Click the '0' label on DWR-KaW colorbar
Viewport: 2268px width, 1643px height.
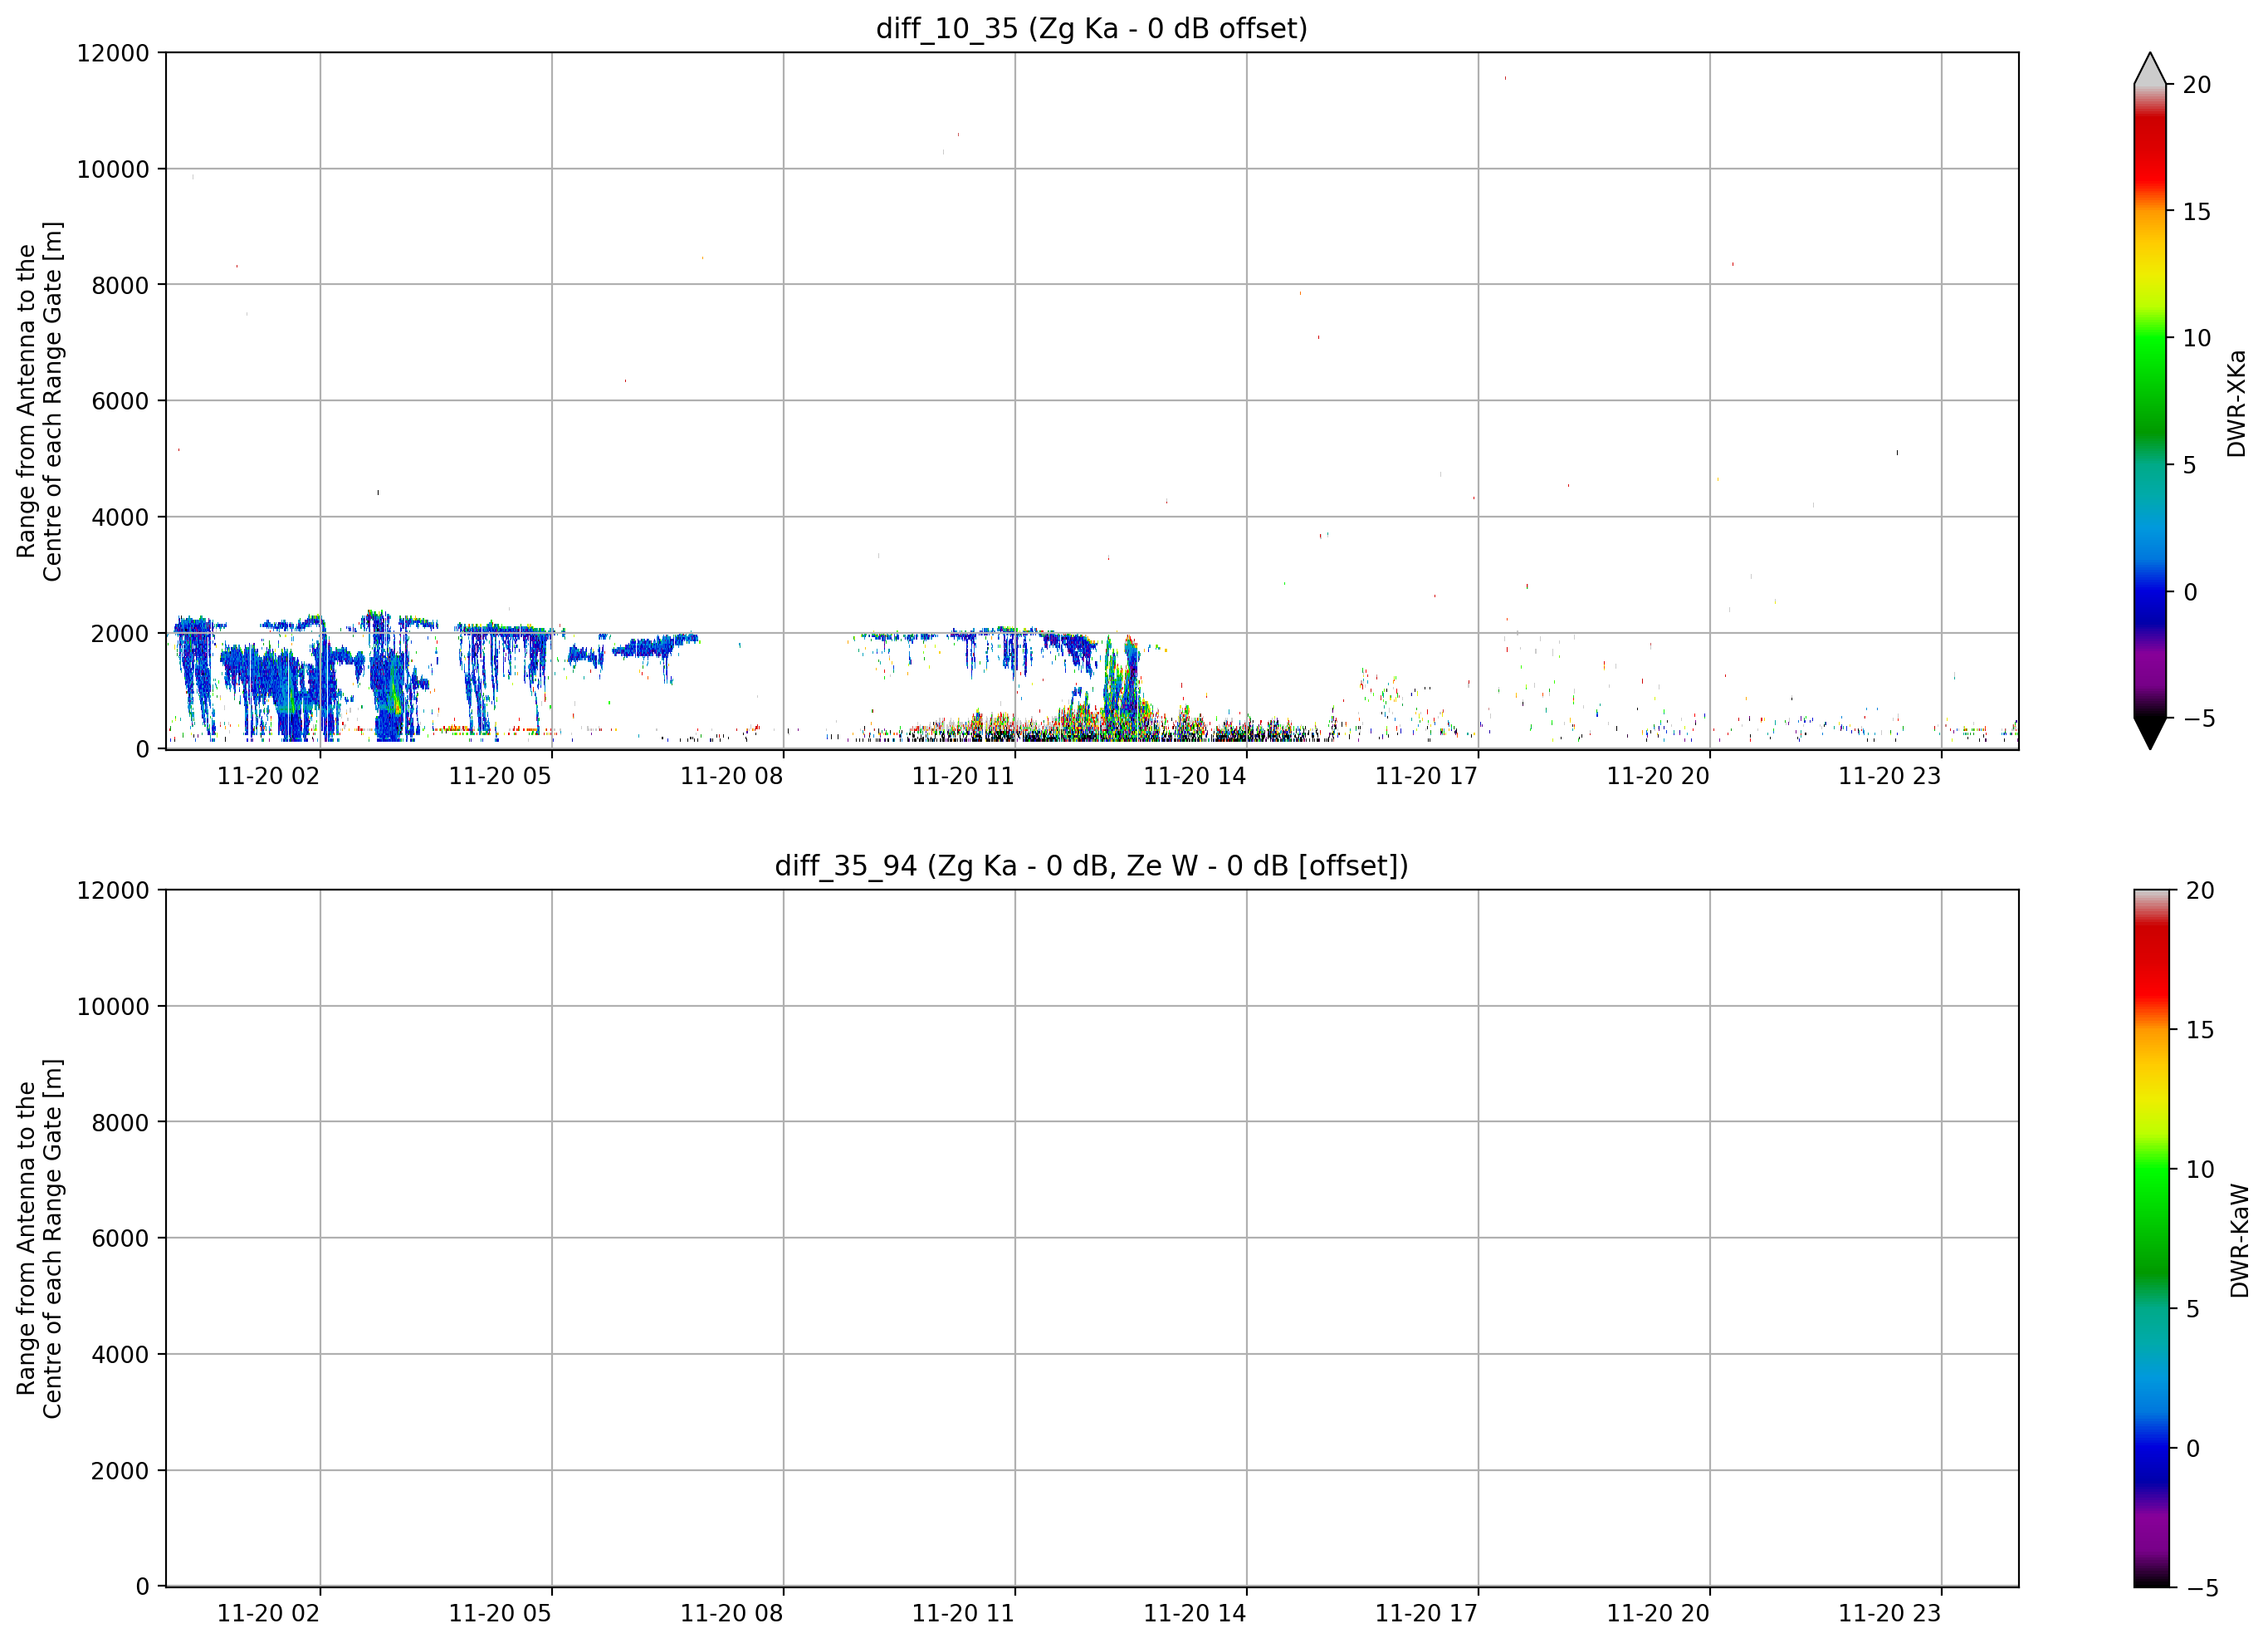(x=2193, y=1449)
